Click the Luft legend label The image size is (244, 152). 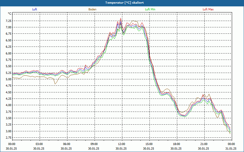tap(34, 9)
